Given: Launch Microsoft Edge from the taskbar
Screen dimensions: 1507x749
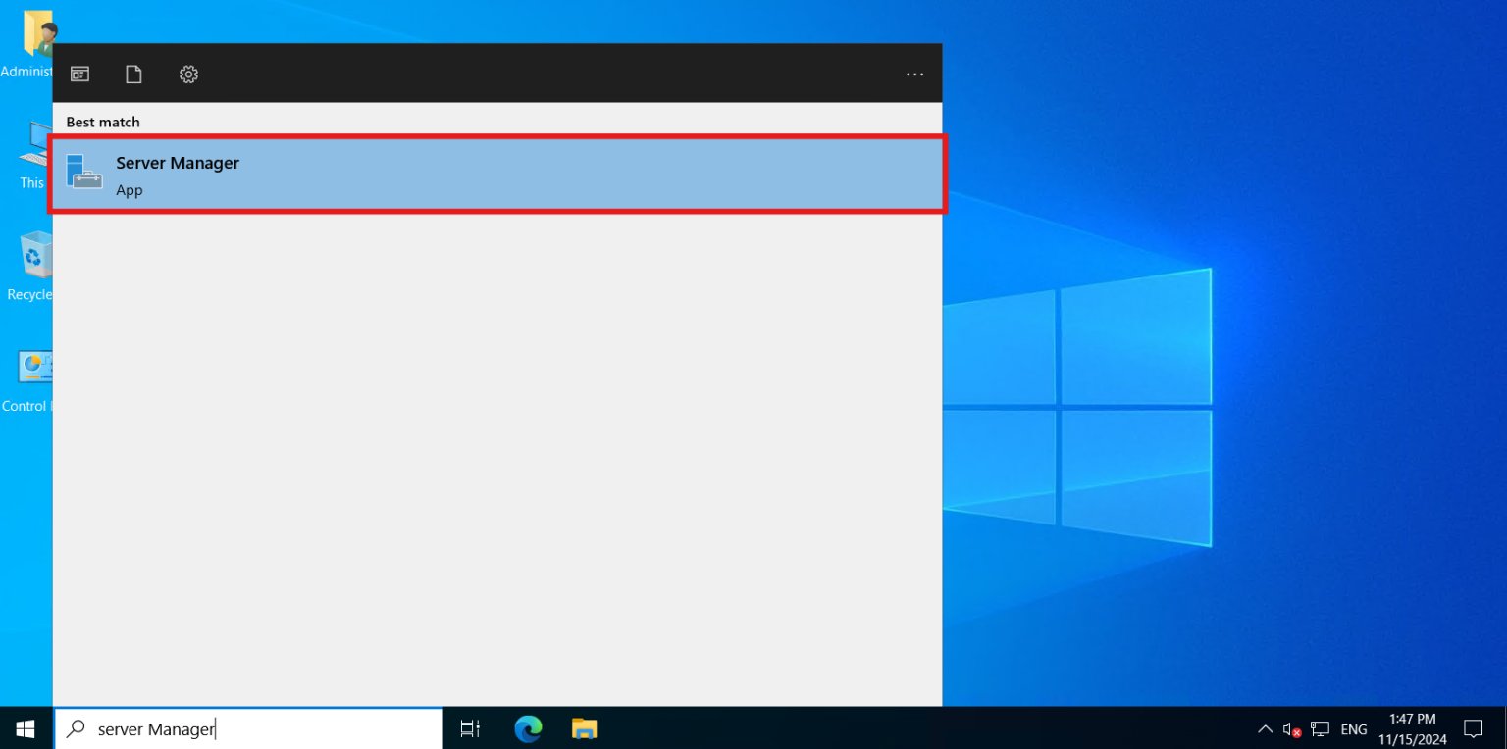Looking at the screenshot, I should (528, 728).
